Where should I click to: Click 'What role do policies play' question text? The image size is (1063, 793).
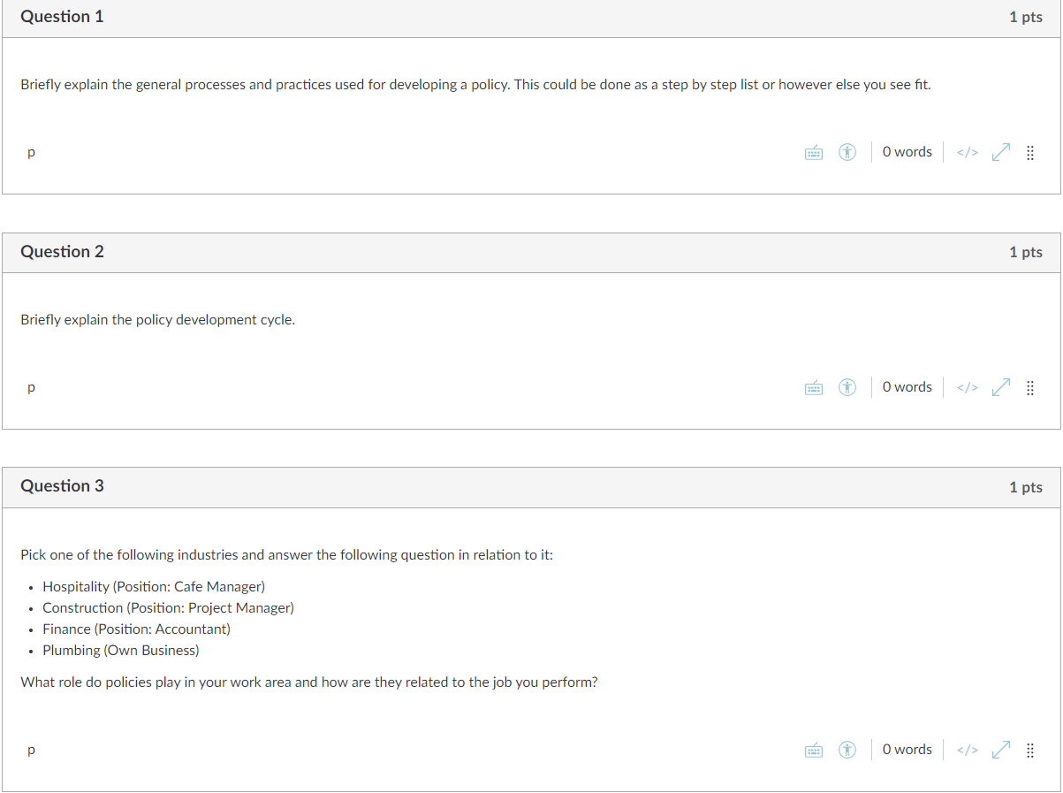click(x=309, y=682)
